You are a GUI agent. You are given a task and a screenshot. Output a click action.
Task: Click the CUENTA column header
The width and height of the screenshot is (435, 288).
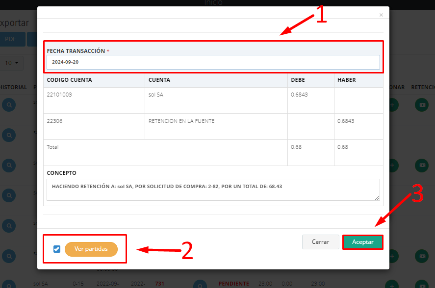click(x=159, y=80)
